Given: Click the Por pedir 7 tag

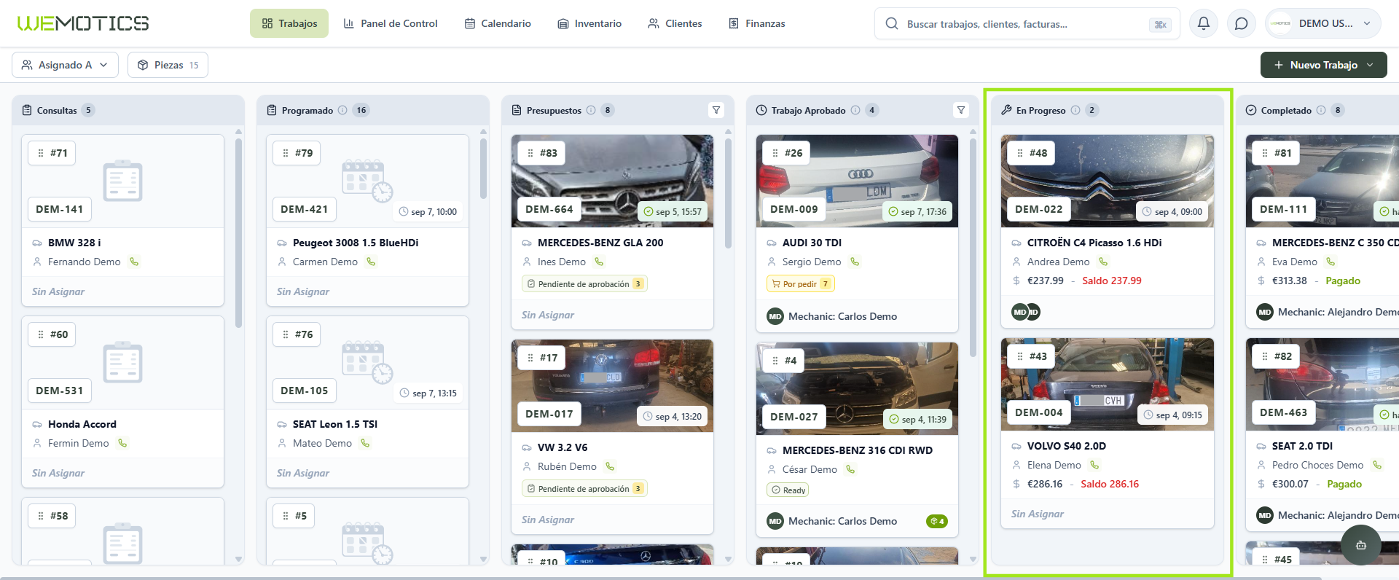Looking at the screenshot, I should 801,284.
